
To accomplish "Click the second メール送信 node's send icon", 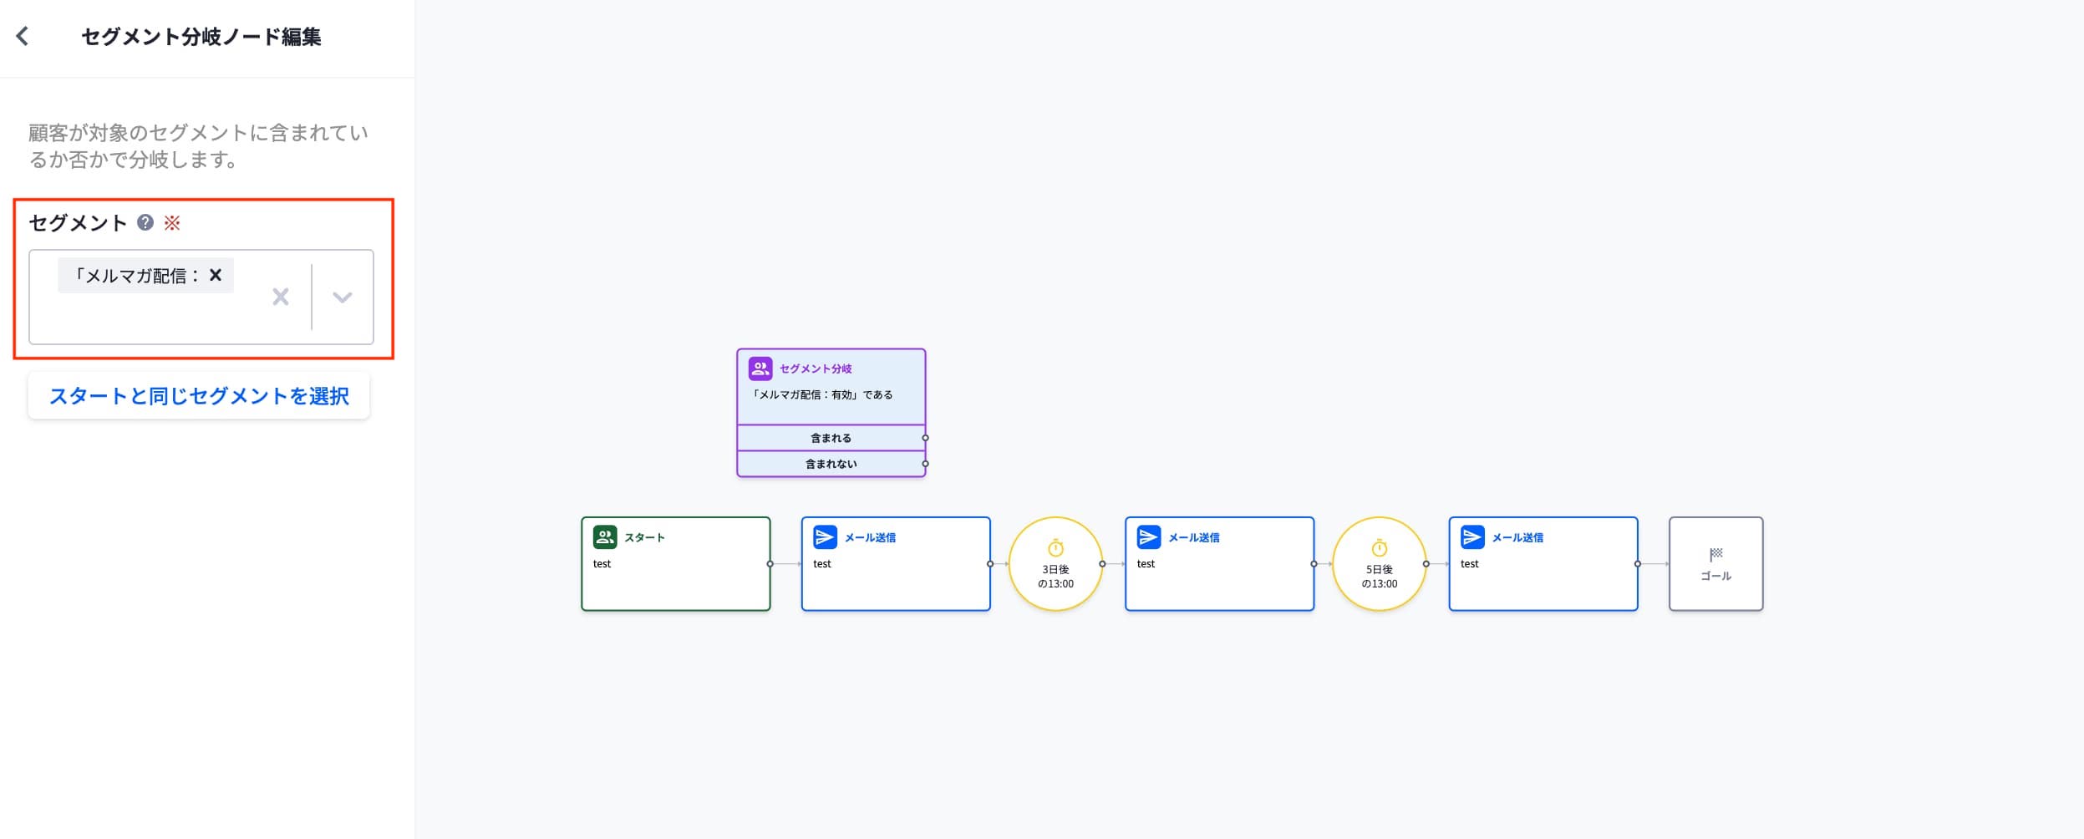I will 1148,537.
